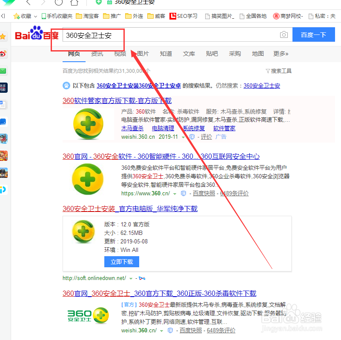Click 360安全卫士 logo thumbnail in last result
341x340 pixels.
click(88, 315)
